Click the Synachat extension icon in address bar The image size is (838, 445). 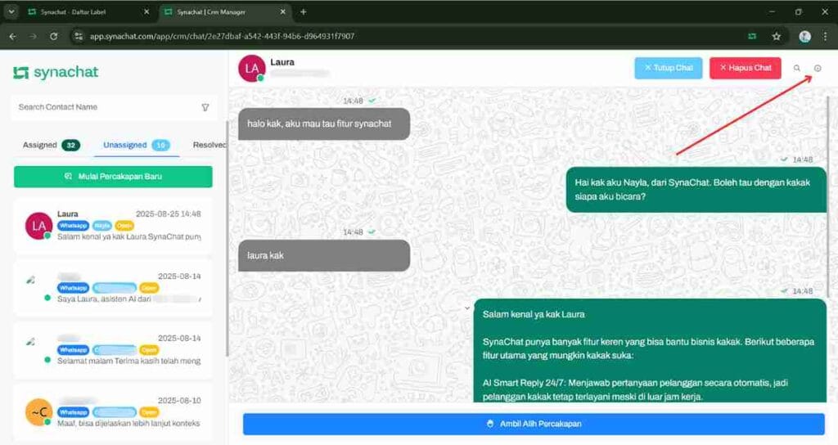[752, 36]
